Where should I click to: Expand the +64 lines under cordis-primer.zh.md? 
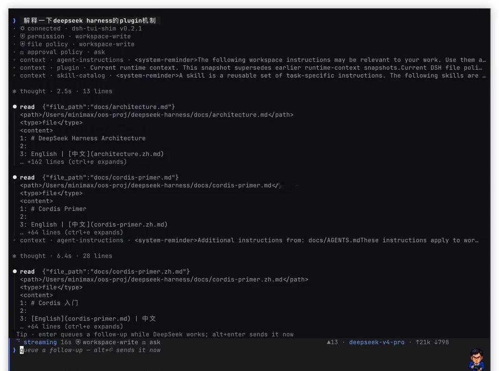pyautogui.click(x=72, y=327)
